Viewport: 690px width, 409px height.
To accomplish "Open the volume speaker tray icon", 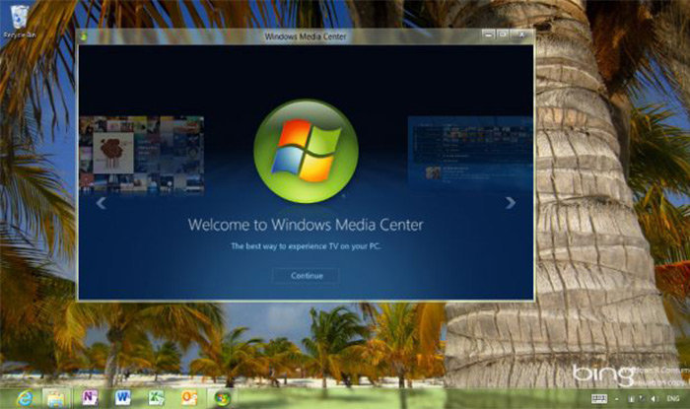I will coord(655,398).
